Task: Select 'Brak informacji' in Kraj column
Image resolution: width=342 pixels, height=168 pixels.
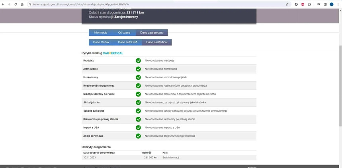Action: [x=171, y=158]
